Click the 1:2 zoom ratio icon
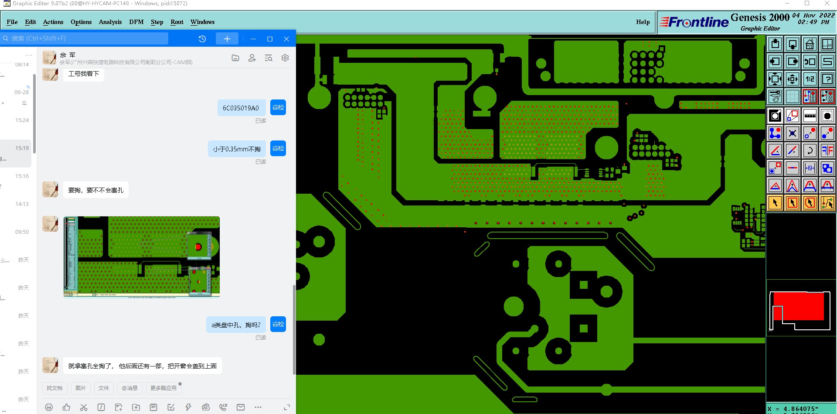Image resolution: width=837 pixels, height=414 pixels. [810, 79]
